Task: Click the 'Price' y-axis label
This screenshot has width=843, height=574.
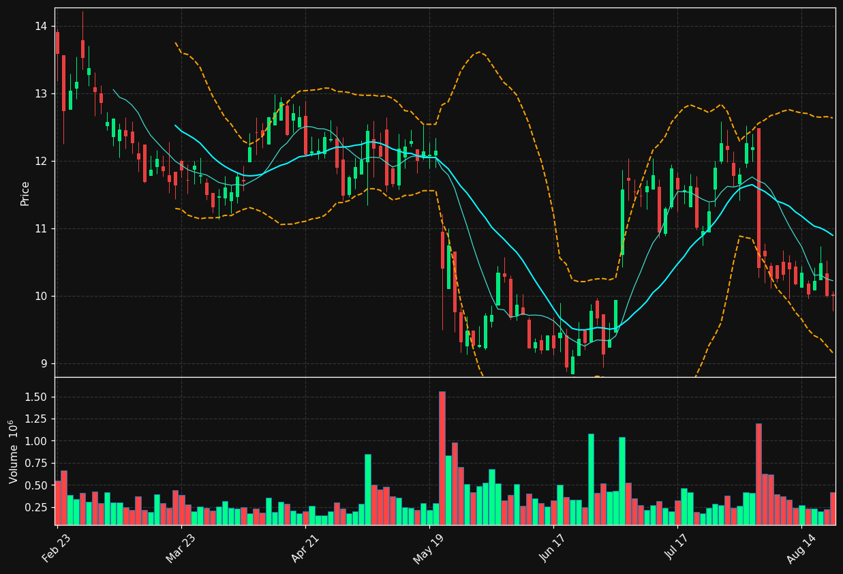Action: (25, 193)
